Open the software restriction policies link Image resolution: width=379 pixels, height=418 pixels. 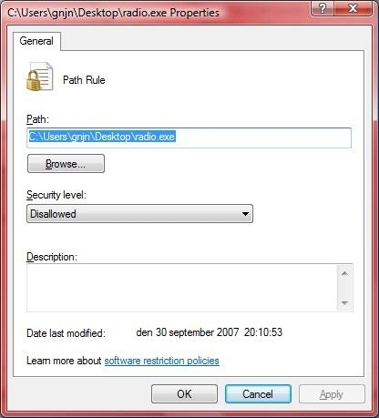(x=161, y=361)
